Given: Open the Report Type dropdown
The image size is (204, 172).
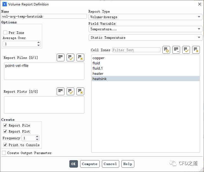Looking at the screenshot, I should click(x=145, y=17).
